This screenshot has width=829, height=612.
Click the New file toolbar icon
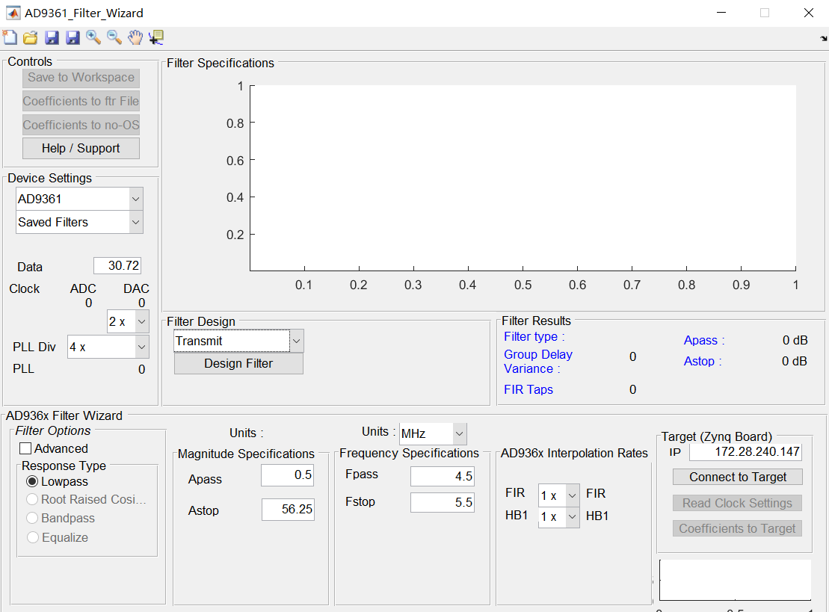pos(10,37)
